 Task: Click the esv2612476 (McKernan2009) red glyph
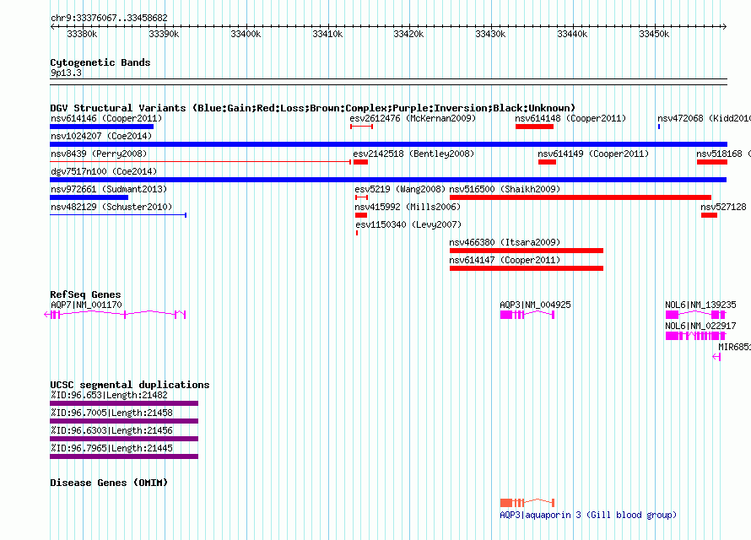click(362, 127)
